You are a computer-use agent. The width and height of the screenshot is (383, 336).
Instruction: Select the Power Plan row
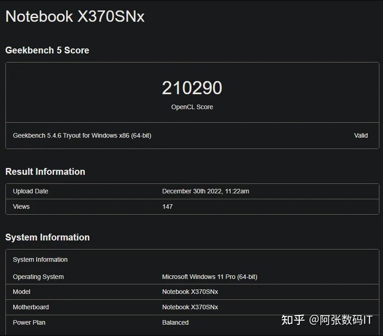click(x=29, y=322)
